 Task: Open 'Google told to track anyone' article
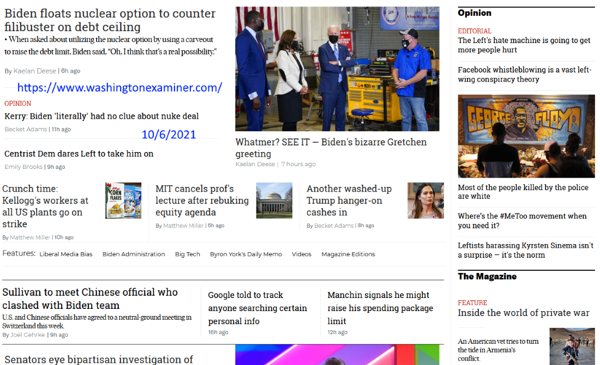[x=257, y=308]
